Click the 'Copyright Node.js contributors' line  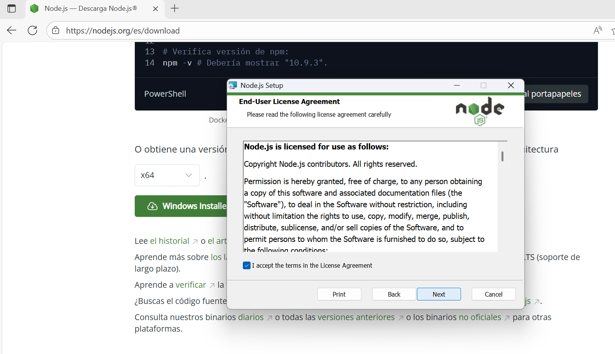click(x=330, y=164)
